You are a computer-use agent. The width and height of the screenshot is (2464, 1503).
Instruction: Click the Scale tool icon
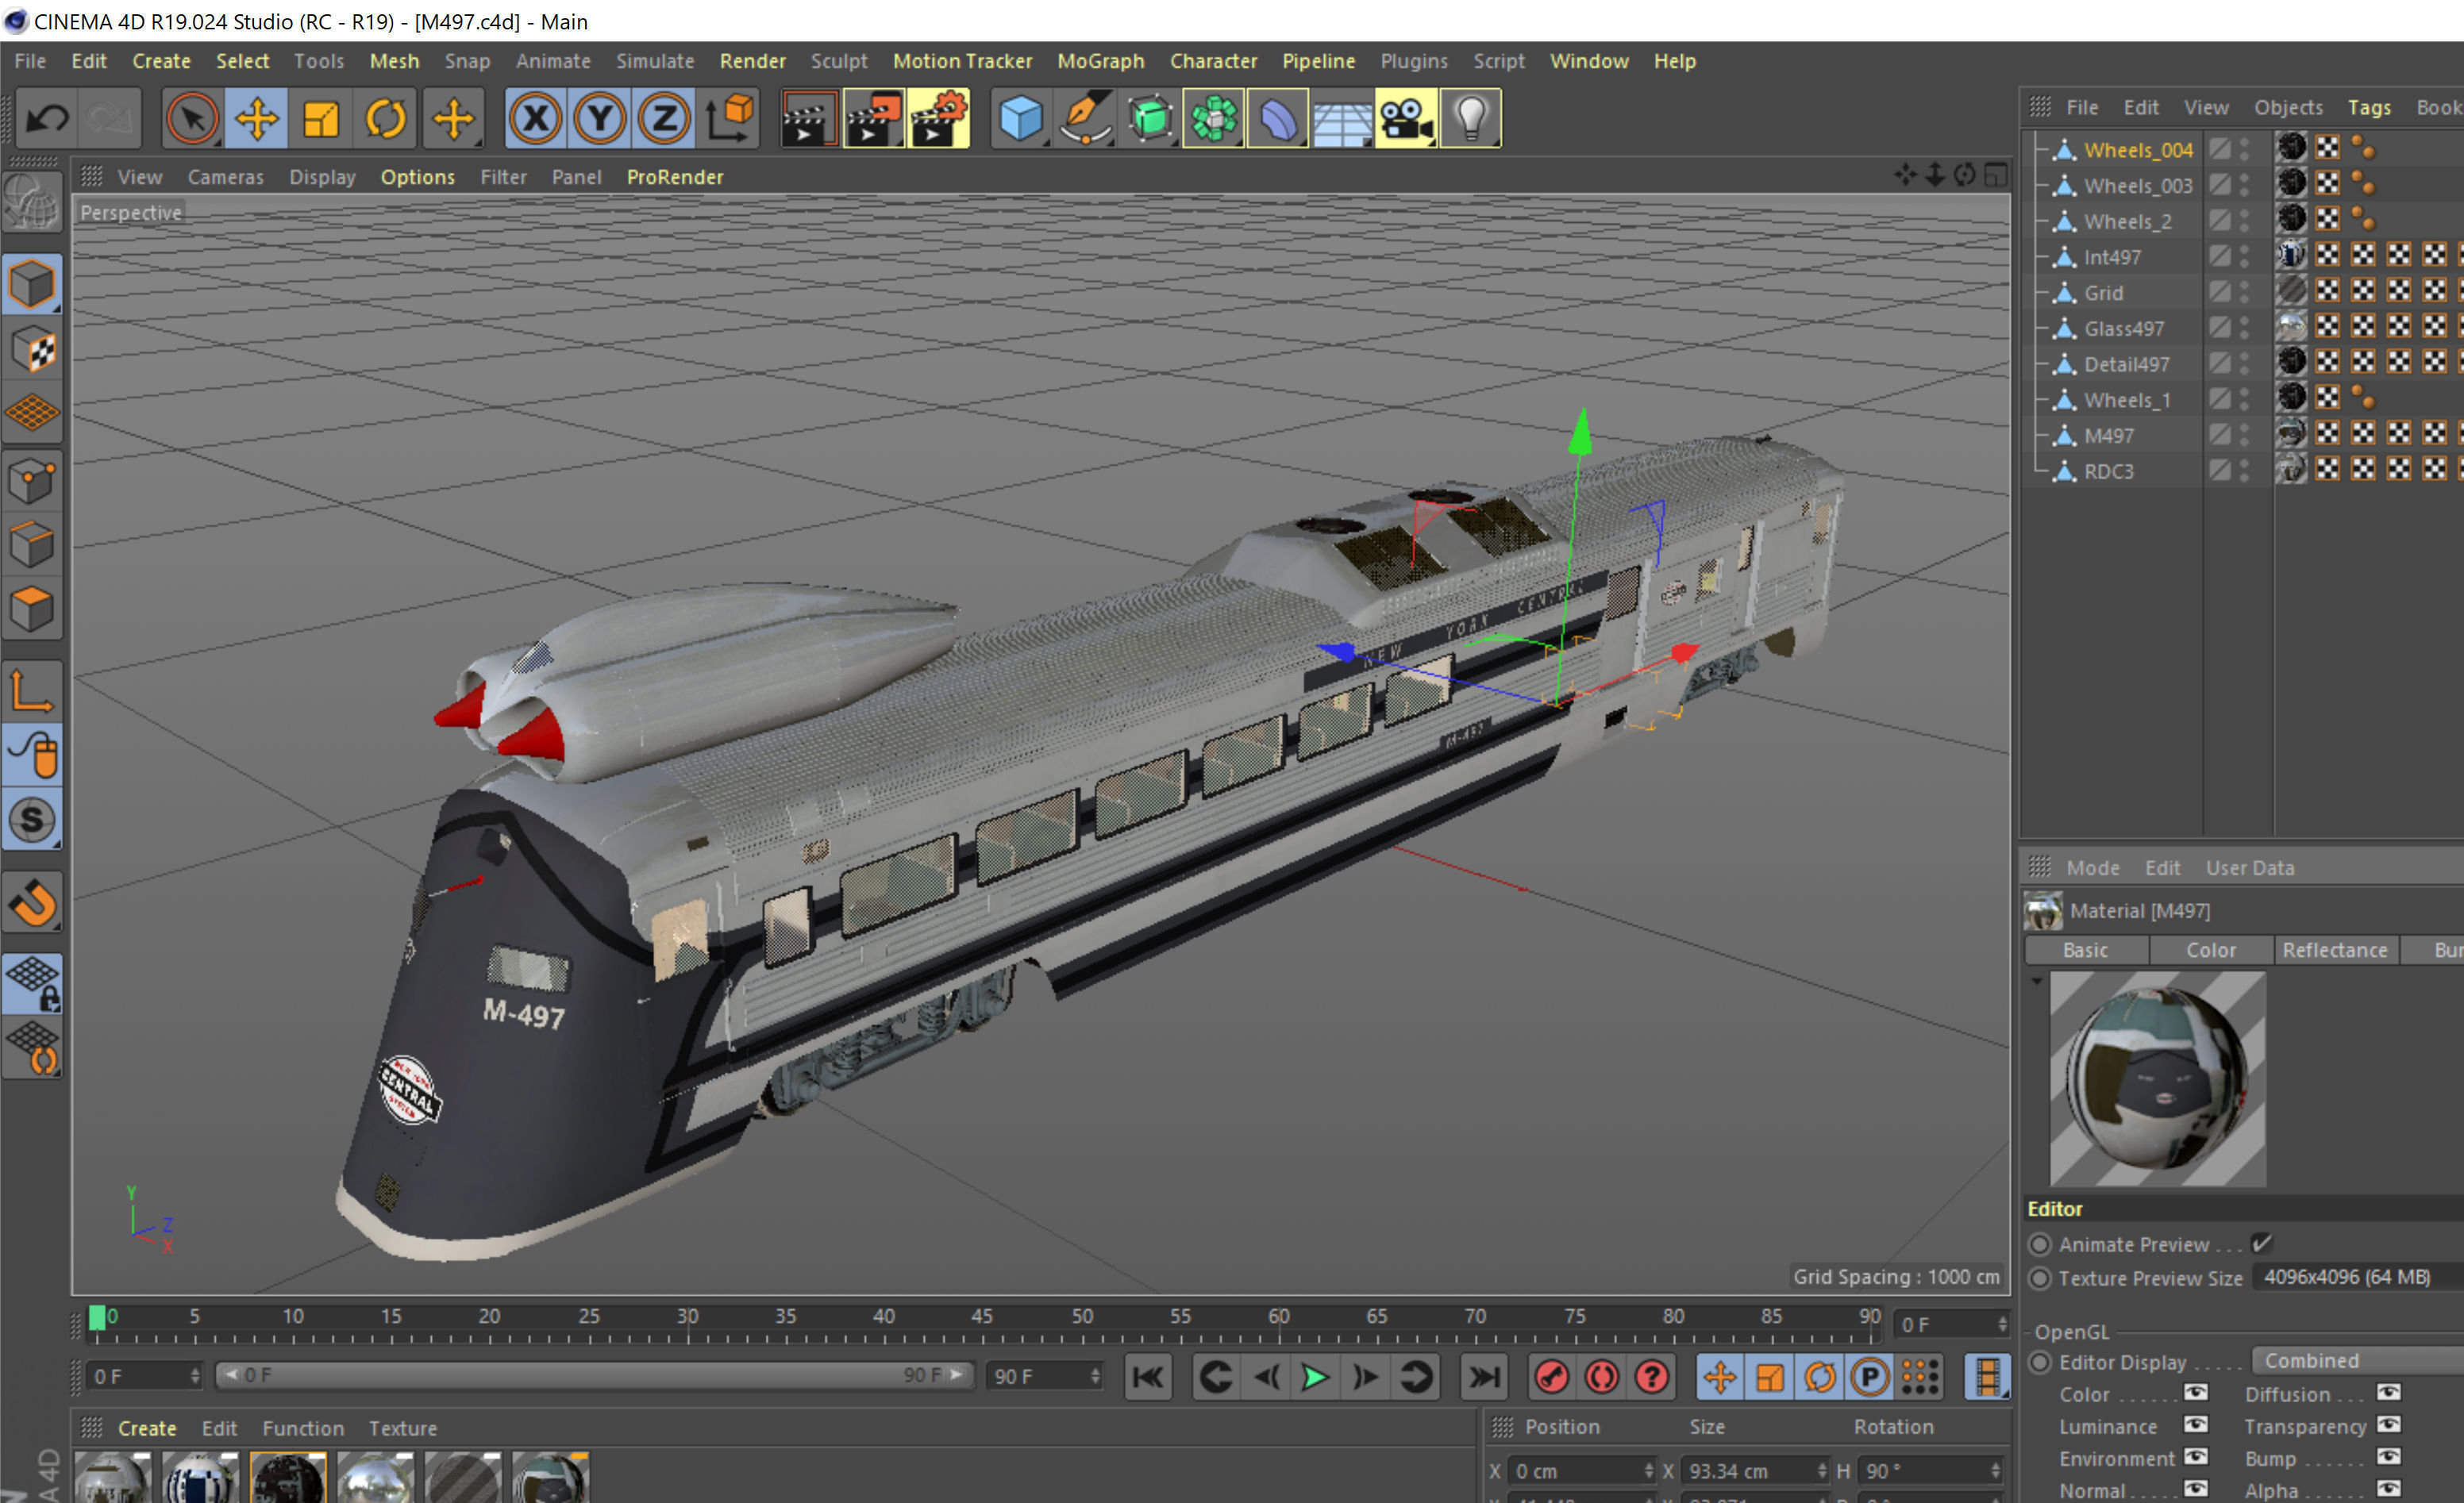pos(321,120)
